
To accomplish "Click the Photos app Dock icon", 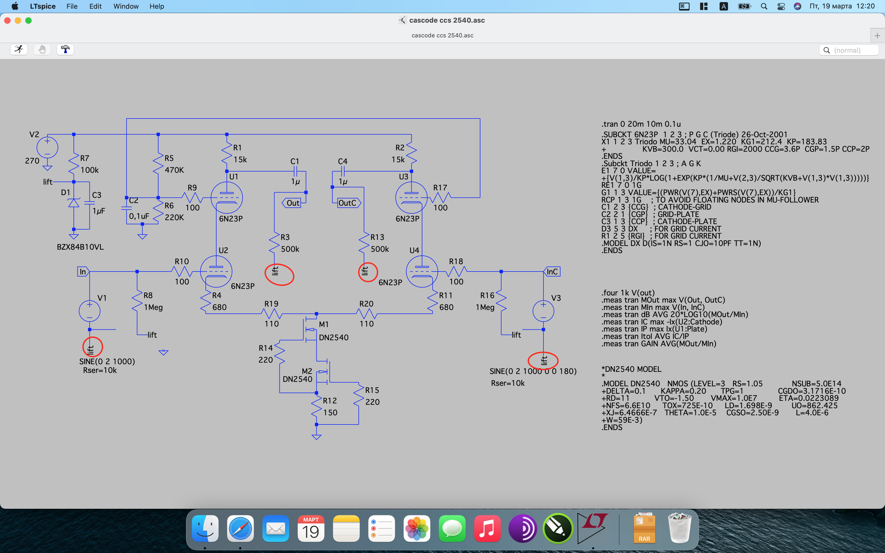I will tap(416, 529).
